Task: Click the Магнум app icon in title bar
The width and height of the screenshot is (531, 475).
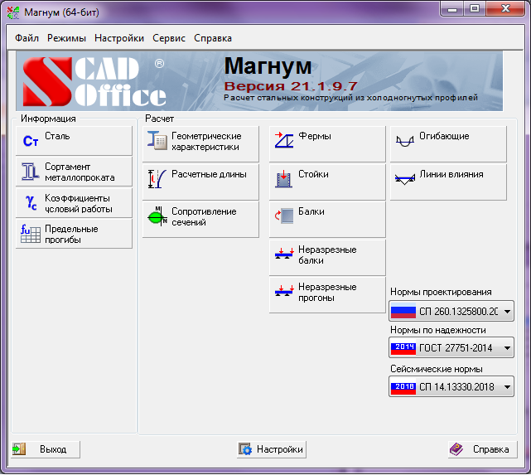Action: pos(13,12)
